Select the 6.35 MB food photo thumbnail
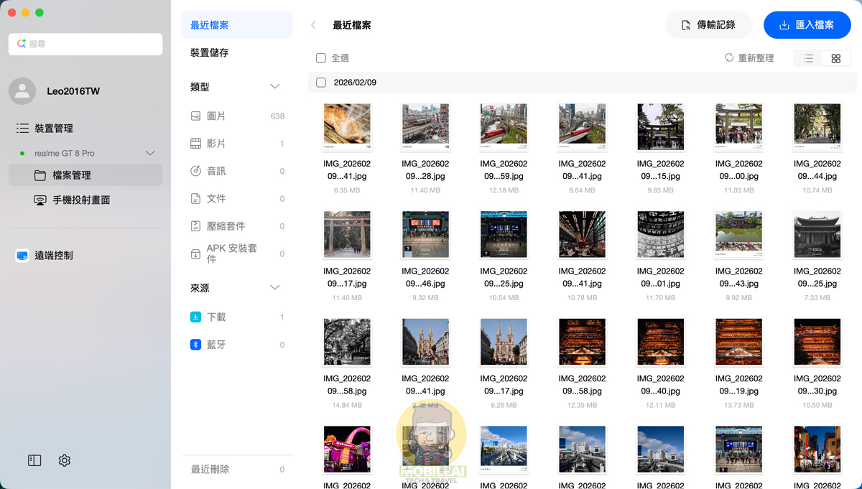This screenshot has height=489, width=862. (347, 127)
